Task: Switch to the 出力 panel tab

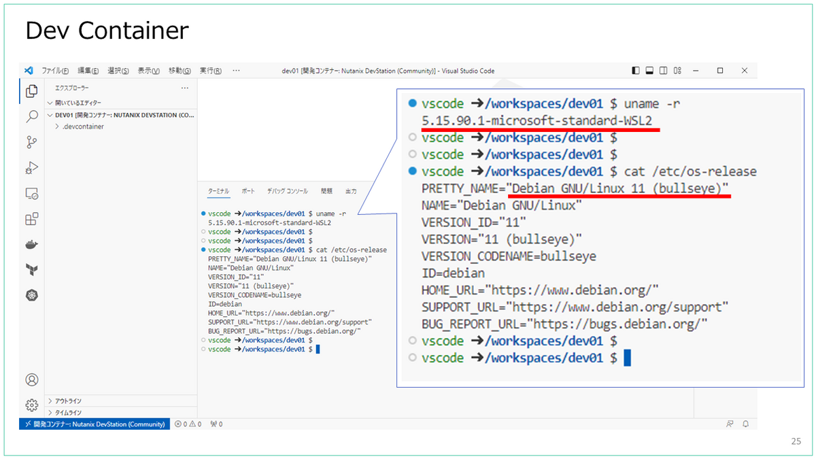Action: pos(351,192)
